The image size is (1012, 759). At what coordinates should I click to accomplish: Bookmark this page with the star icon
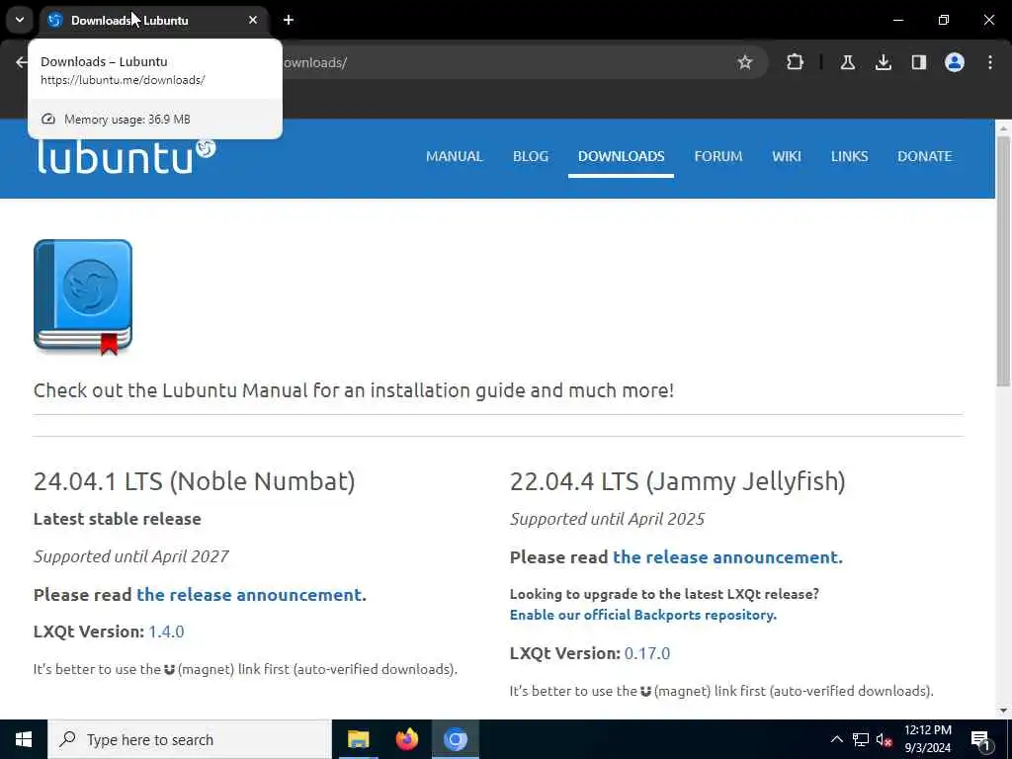(745, 62)
